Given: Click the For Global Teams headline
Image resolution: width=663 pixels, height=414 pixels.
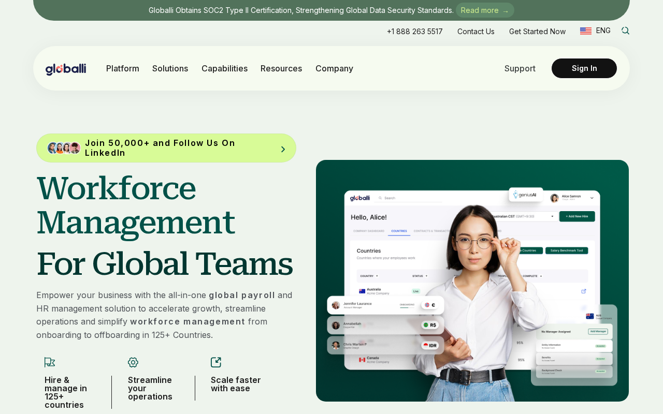Looking at the screenshot, I should 165,263.
